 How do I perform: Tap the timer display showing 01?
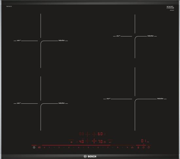[144, 141]
